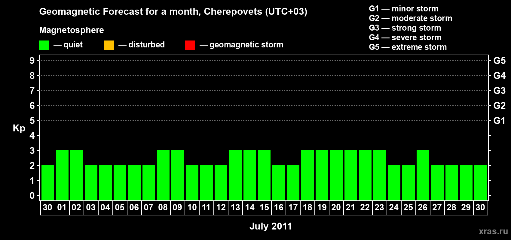The height and width of the screenshot is (240, 511).
Task: Click date cell 09 on the x-axis
Action: (177, 208)
